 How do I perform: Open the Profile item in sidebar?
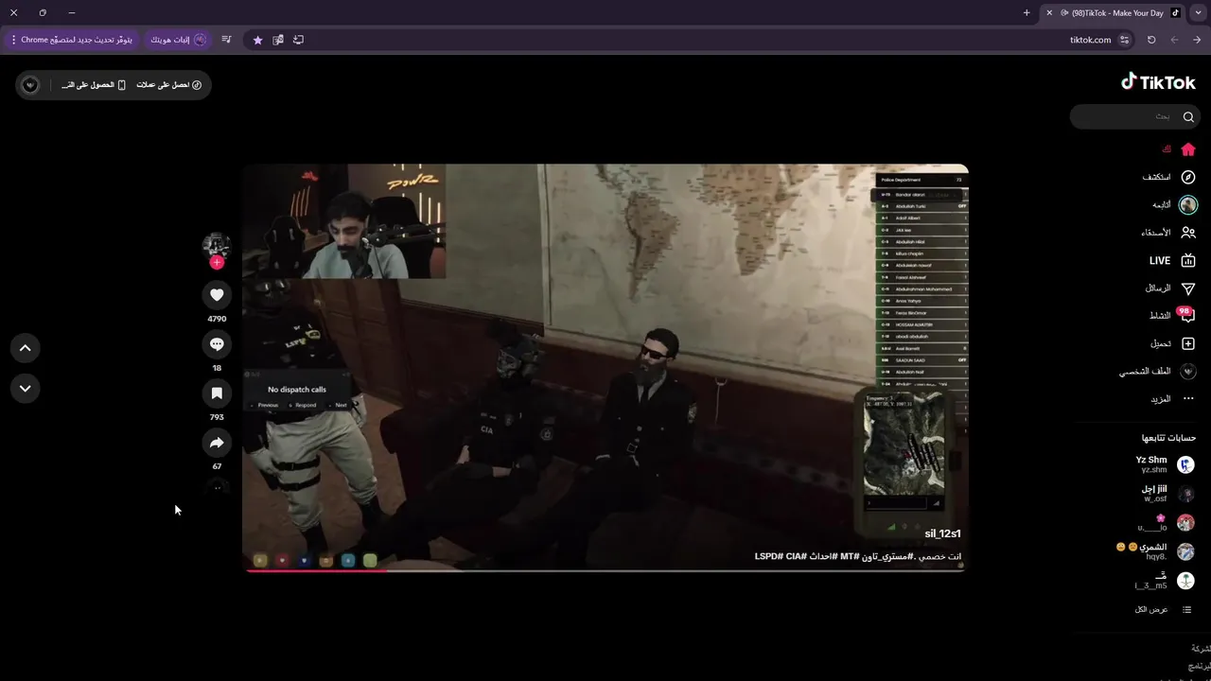[1158, 372]
